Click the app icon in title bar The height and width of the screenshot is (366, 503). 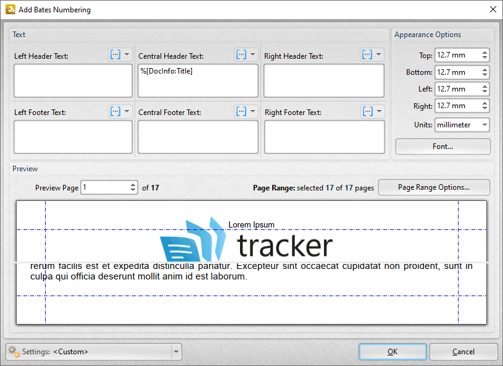[8, 9]
